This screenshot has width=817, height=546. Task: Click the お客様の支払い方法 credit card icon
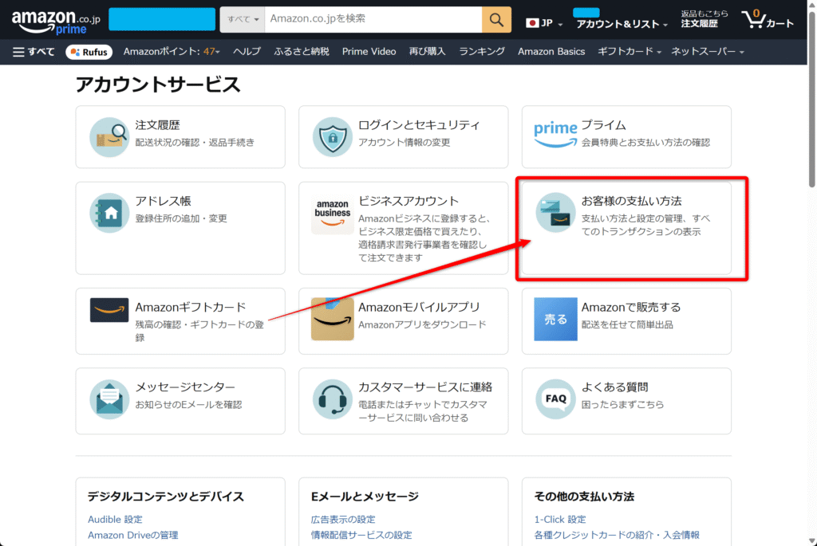click(x=555, y=213)
